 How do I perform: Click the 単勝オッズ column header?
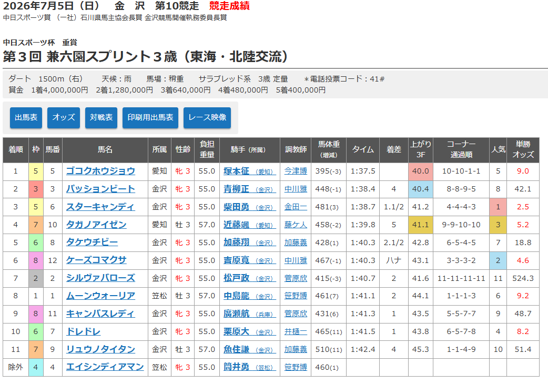[523, 150]
